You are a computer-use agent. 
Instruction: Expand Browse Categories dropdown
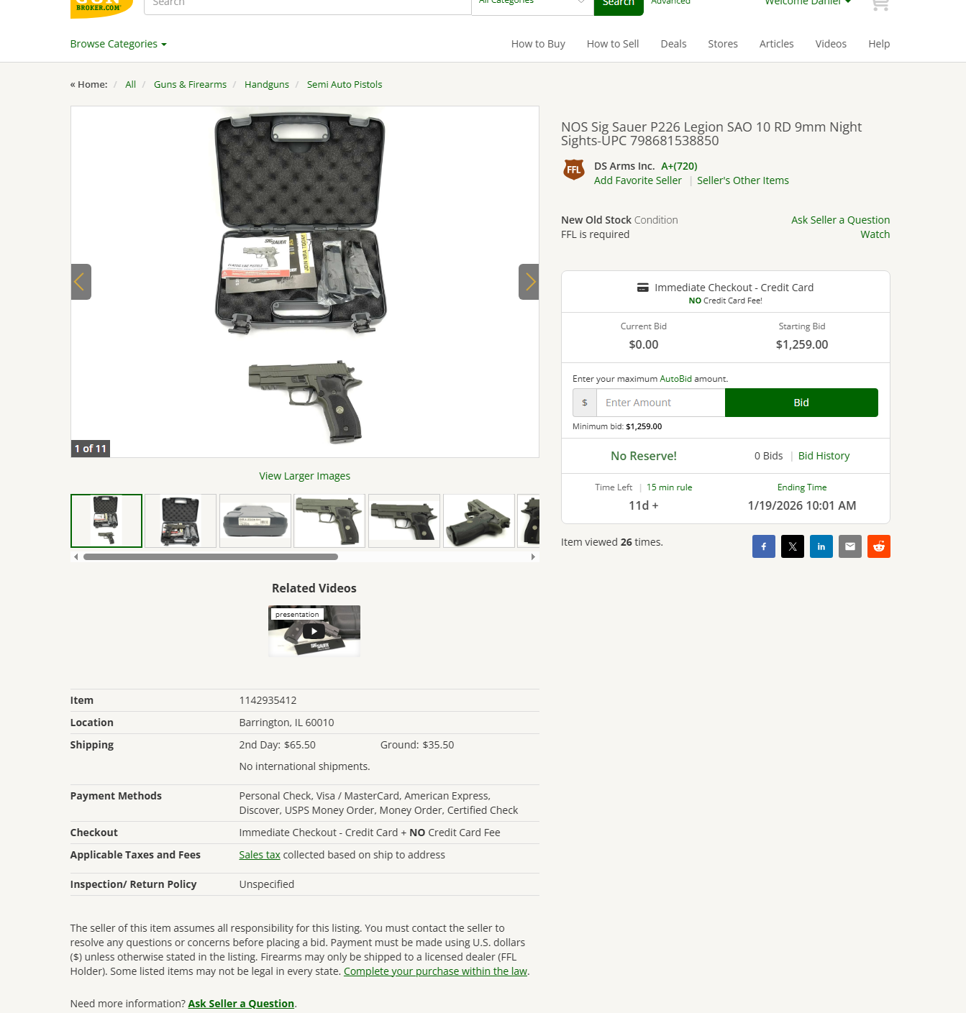119,44
